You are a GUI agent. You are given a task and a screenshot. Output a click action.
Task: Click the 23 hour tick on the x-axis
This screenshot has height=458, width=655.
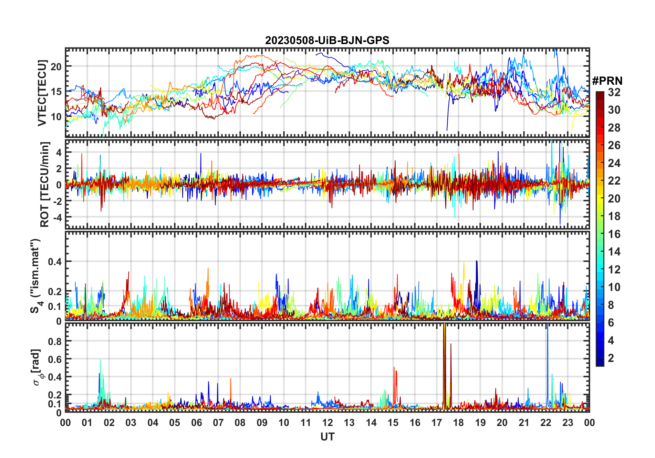click(568, 423)
